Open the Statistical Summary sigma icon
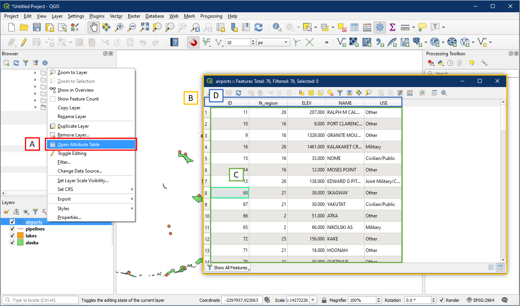The height and width of the screenshot is (306, 520). point(392,27)
